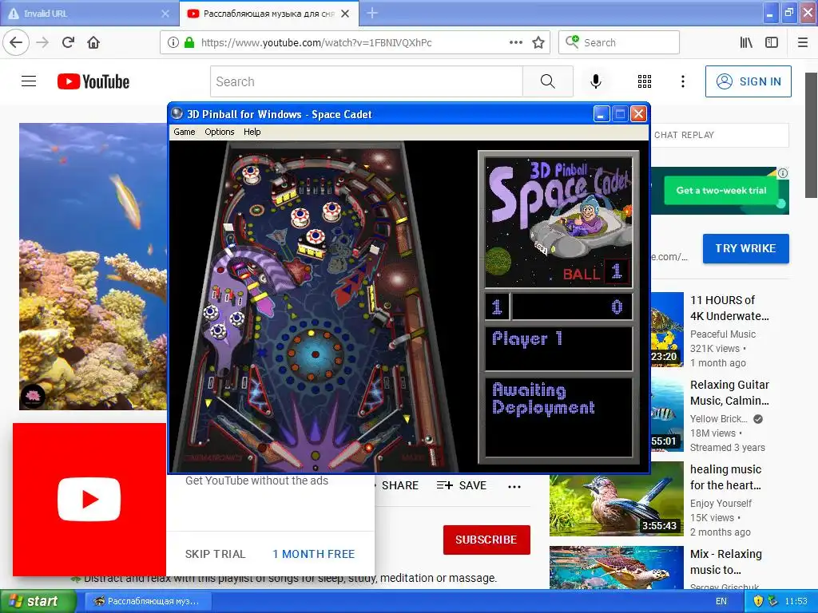
Task: Click the Firefox forward arrow
Action: [42, 42]
